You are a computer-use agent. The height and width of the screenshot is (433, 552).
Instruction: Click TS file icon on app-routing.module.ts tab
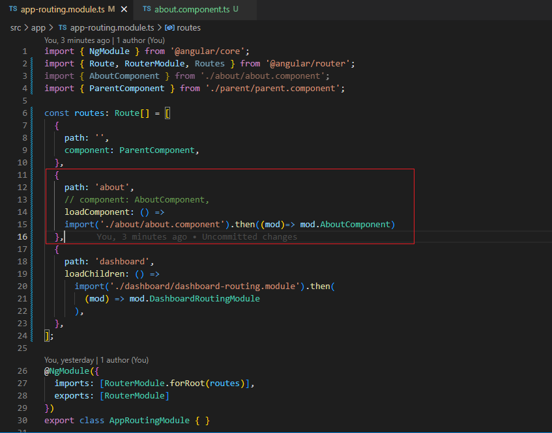pos(14,9)
